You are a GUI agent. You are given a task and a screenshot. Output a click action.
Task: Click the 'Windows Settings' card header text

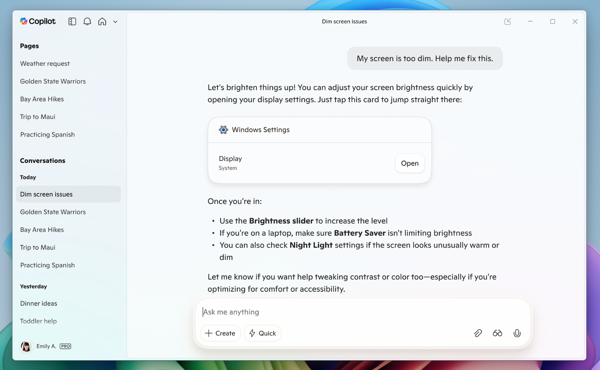point(261,130)
